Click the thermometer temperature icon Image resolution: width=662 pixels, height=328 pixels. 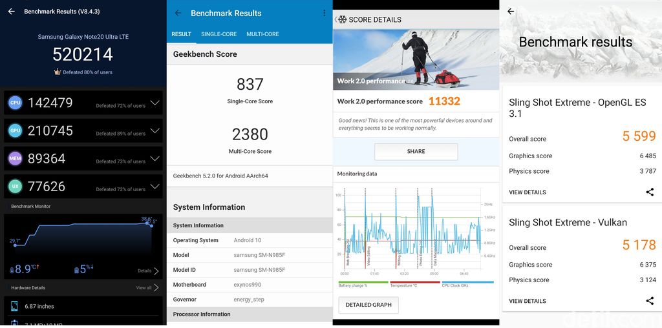12,269
